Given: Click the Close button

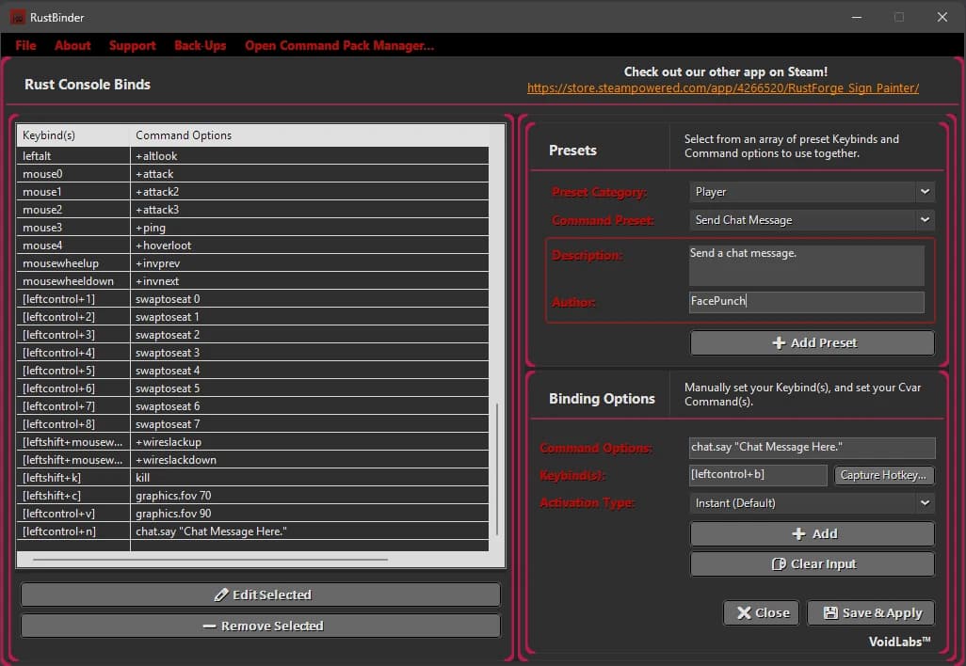Looking at the screenshot, I should coord(762,612).
